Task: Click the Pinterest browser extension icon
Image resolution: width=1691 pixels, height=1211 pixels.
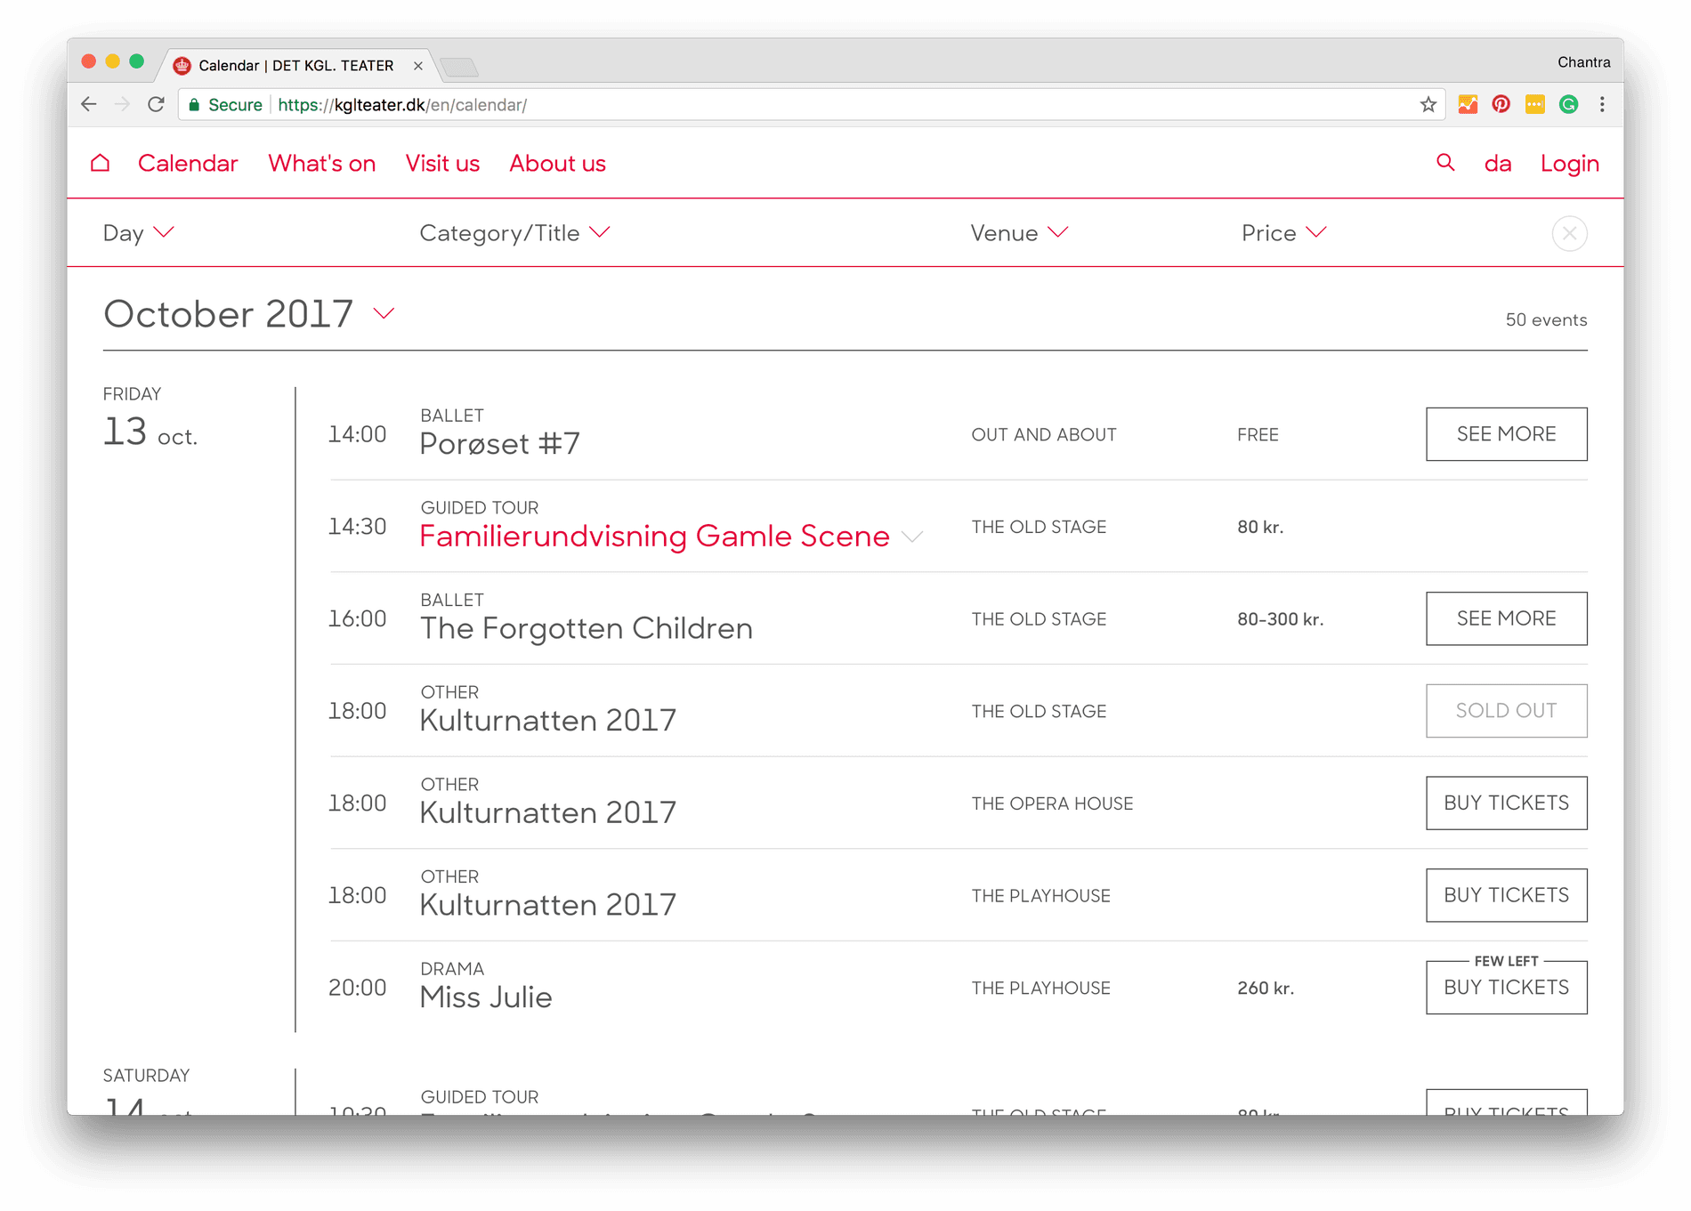Action: (1501, 104)
